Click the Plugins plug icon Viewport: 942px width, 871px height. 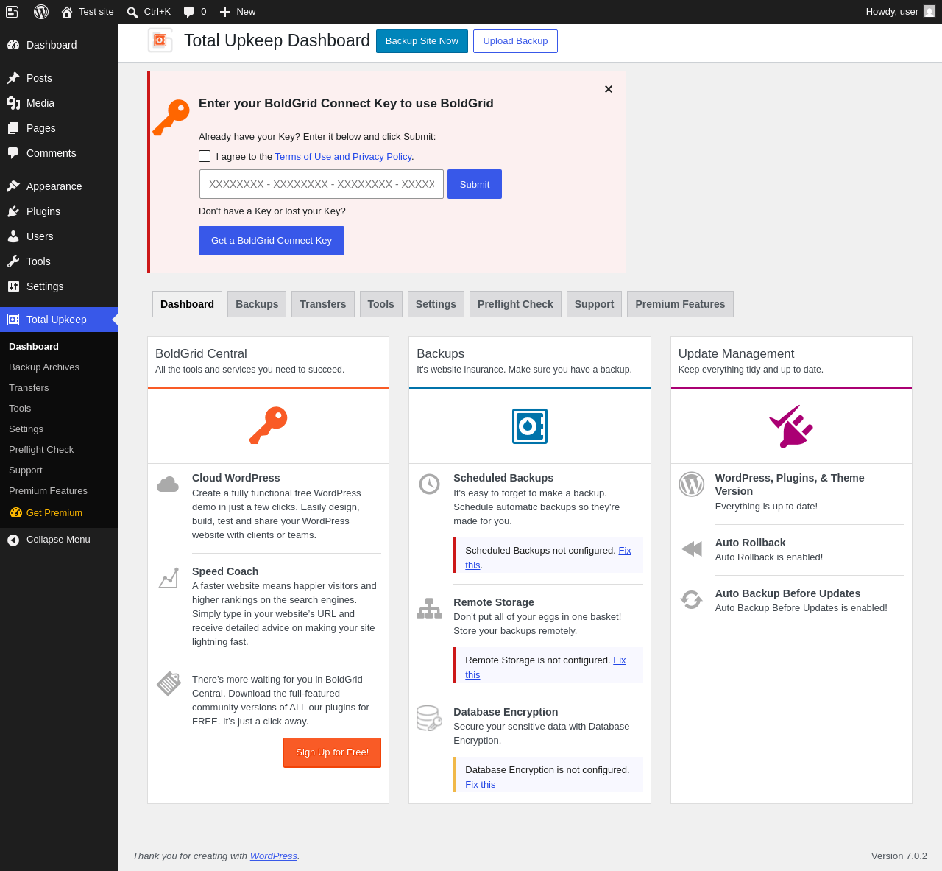[x=13, y=211]
